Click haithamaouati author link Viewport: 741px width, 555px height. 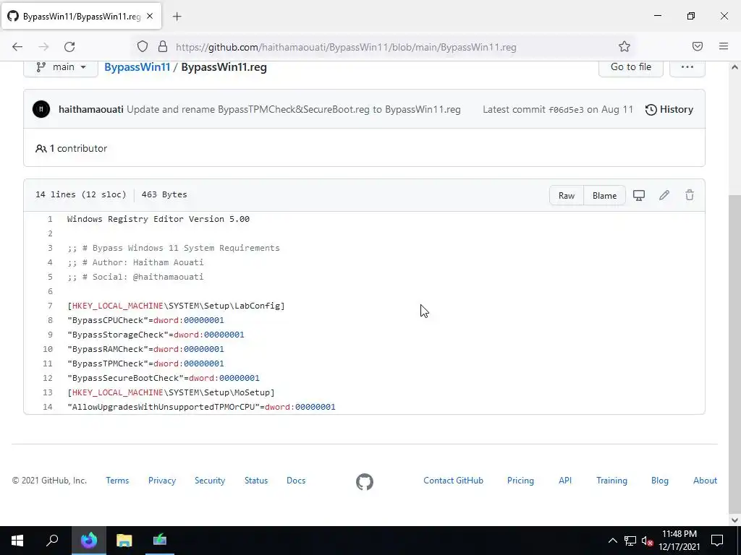point(90,110)
